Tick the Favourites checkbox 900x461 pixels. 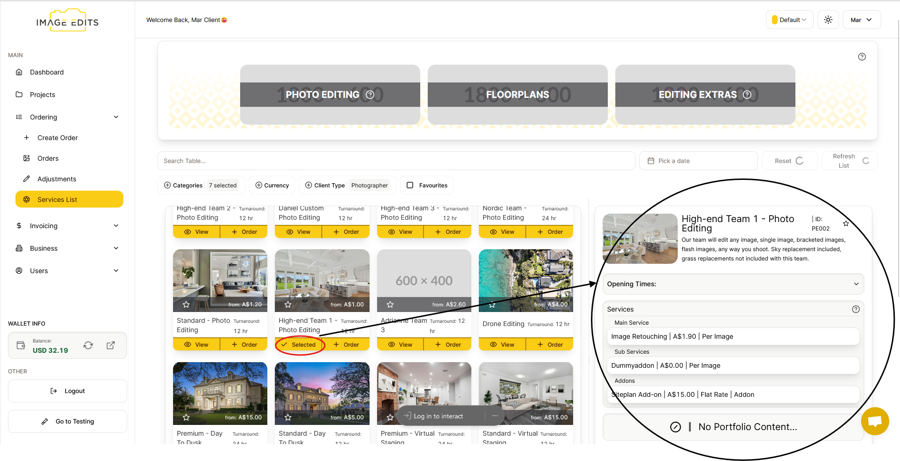tap(410, 185)
